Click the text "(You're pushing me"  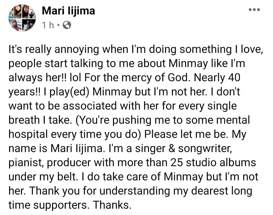click(x=123, y=120)
